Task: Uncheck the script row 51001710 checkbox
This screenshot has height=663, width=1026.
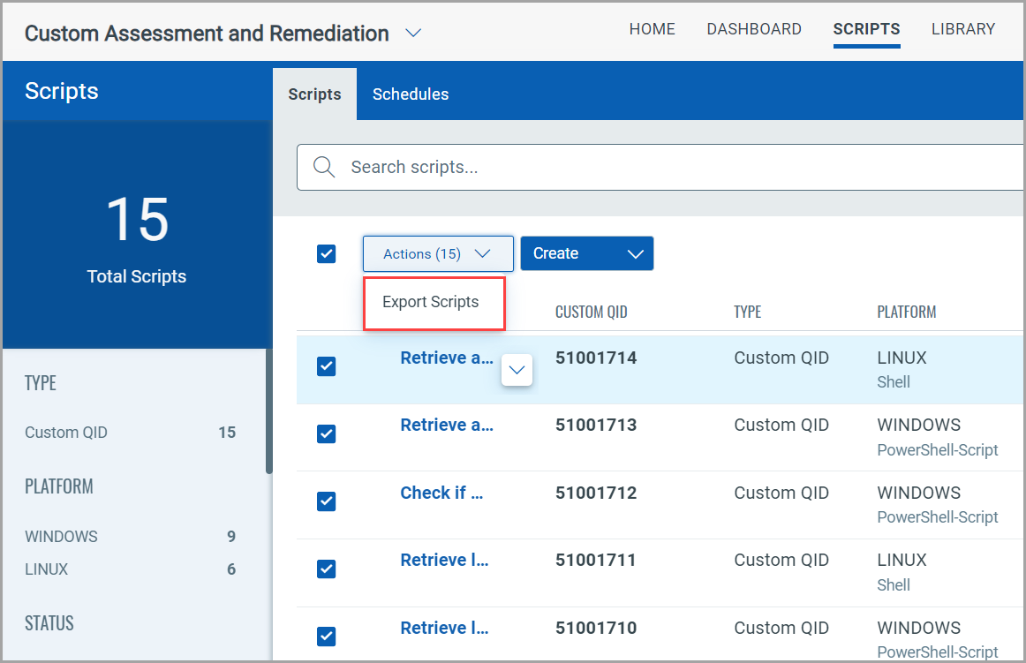Action: click(x=326, y=637)
